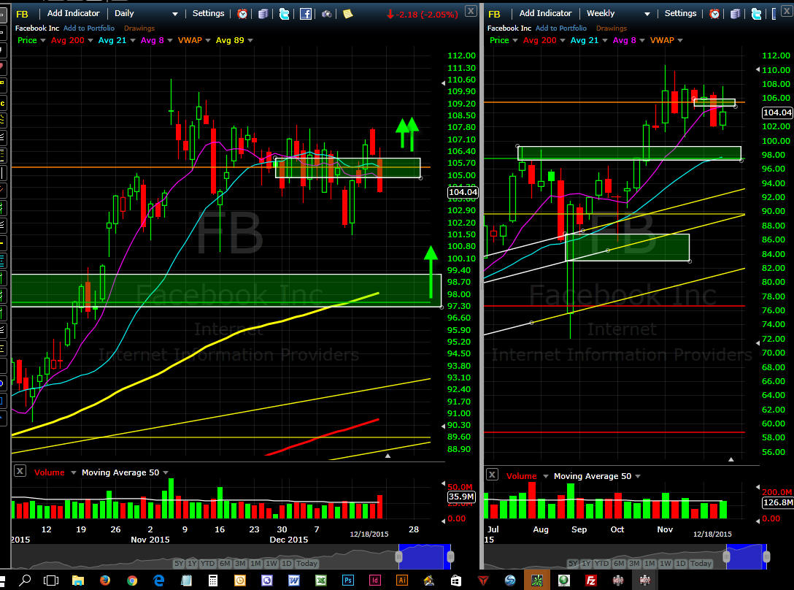Viewport: 794px width, 590px height.
Task: Click Add to Portfolio in Daily chart
Action: [89, 28]
